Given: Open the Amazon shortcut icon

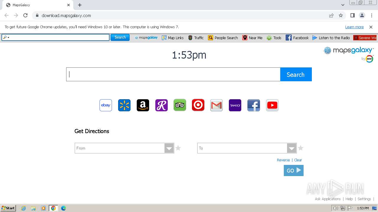Looking at the screenshot, I should (x=143, y=105).
